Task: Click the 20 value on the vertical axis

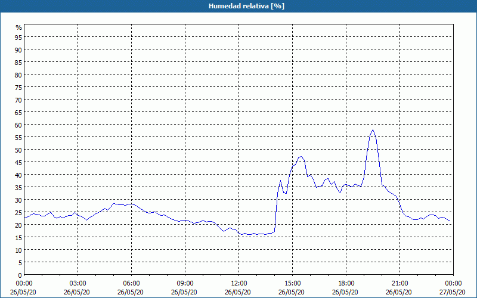Action: point(18,225)
